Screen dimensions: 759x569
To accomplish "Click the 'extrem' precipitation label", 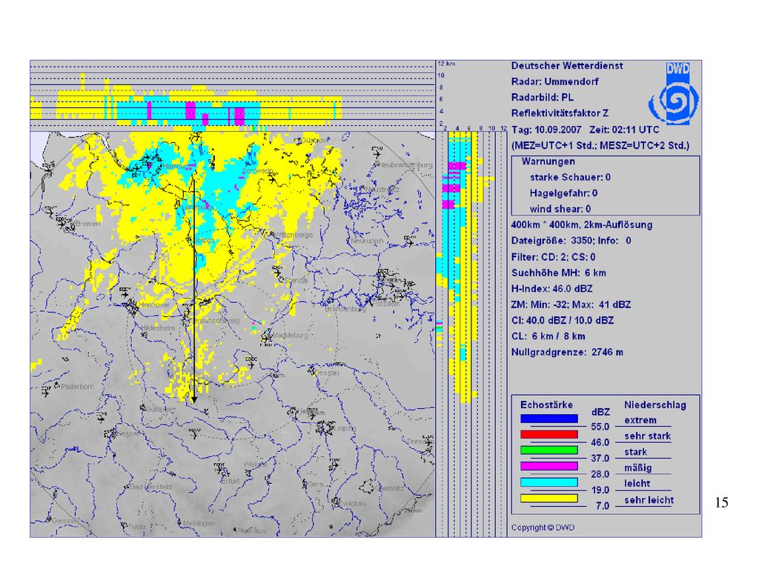I will click(x=640, y=421).
